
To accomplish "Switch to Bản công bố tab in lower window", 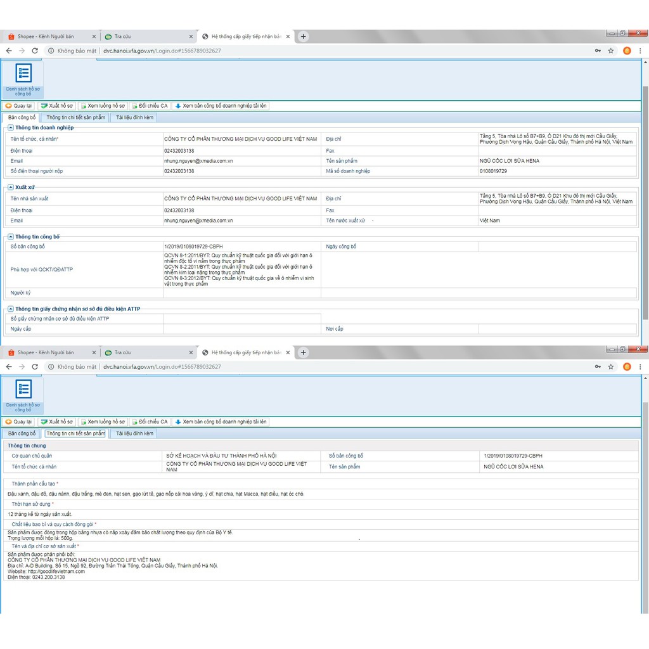I will click(x=22, y=434).
